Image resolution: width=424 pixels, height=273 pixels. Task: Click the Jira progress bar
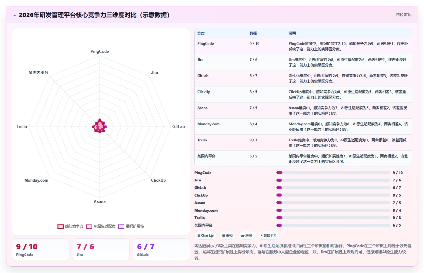coord(333,180)
